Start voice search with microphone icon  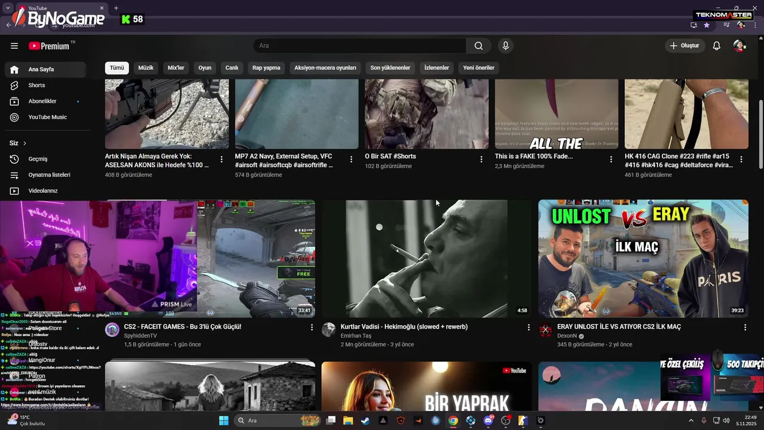[x=506, y=46]
